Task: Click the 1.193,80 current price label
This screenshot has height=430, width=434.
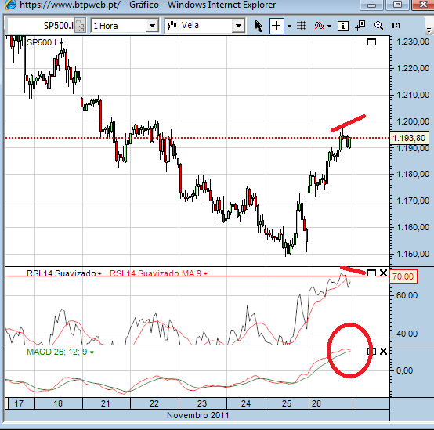Action: (x=409, y=138)
